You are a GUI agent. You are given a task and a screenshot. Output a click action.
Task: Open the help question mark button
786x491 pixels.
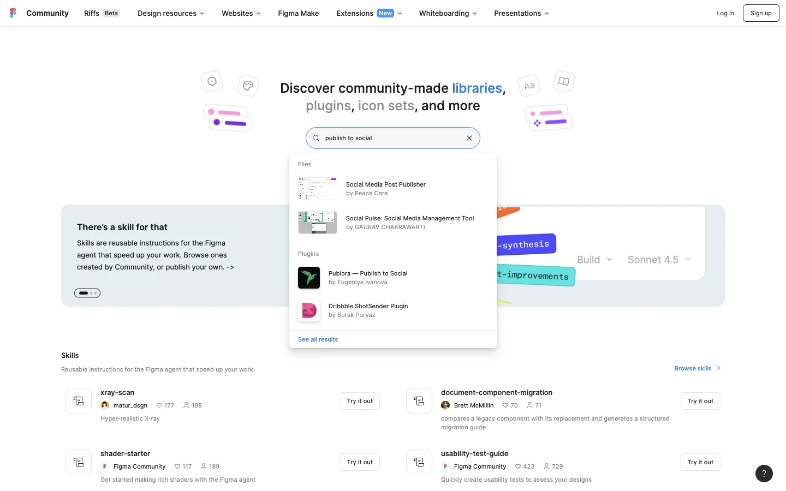pyautogui.click(x=764, y=474)
